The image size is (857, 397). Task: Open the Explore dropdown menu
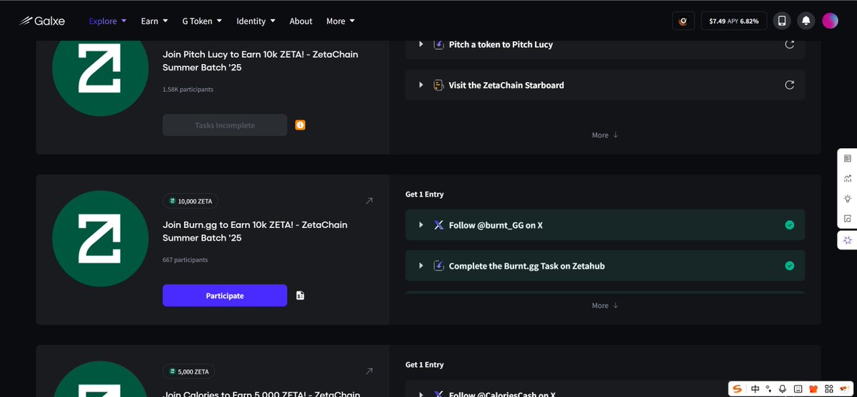[108, 21]
